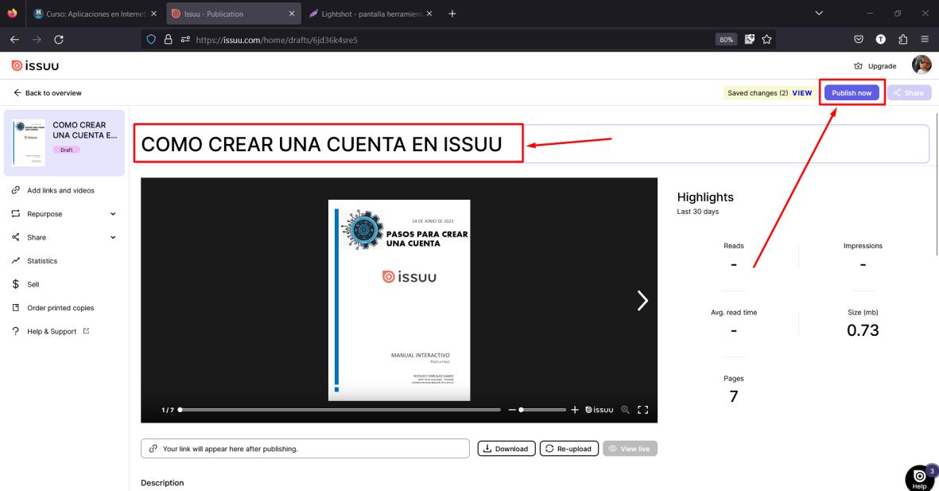Click the link icon beside Add links
This screenshot has width=939, height=491.
[x=16, y=190]
